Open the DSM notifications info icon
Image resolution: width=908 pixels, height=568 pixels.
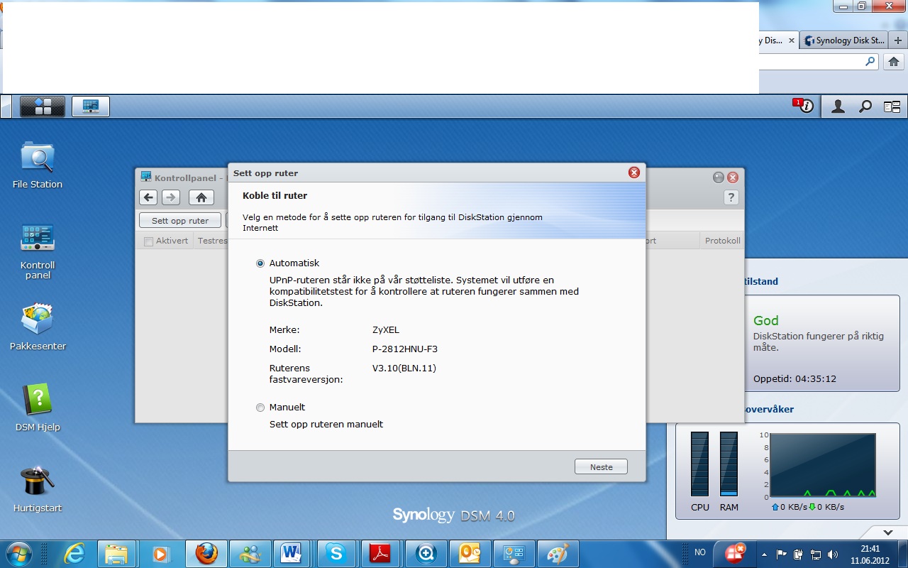click(804, 106)
